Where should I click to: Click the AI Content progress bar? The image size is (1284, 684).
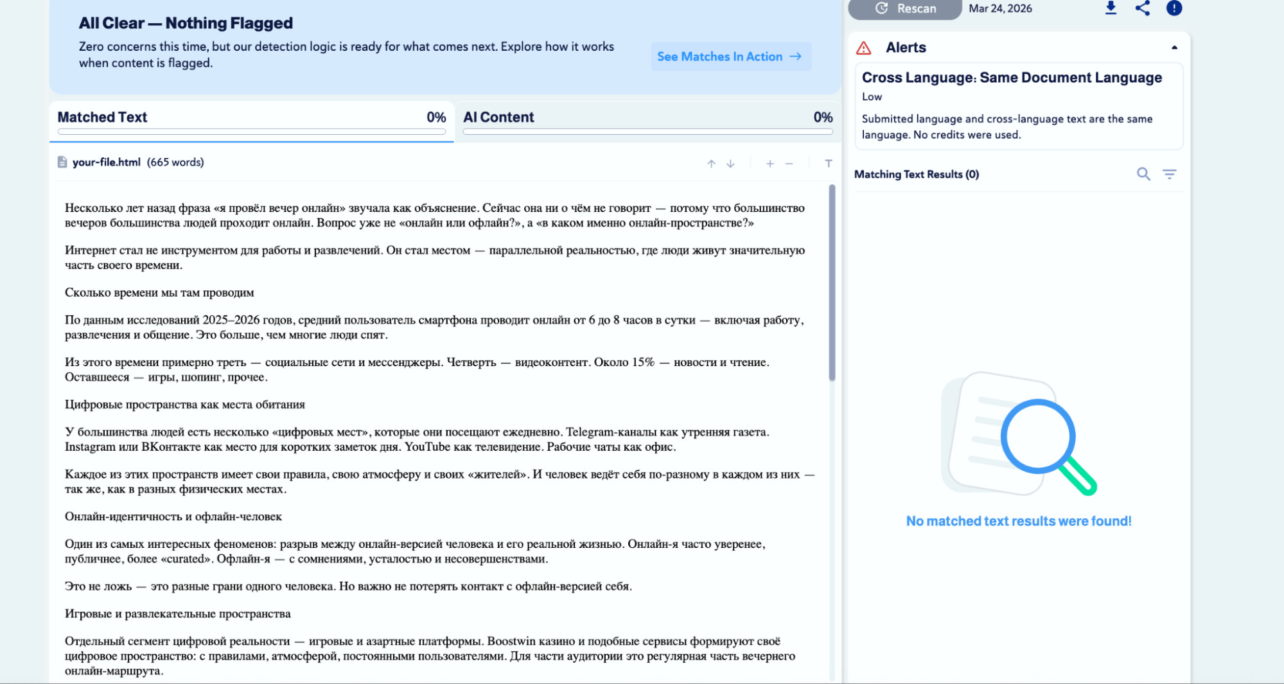[648, 132]
